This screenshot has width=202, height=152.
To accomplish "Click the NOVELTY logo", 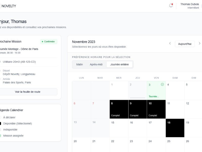I will (x=9, y=6).
